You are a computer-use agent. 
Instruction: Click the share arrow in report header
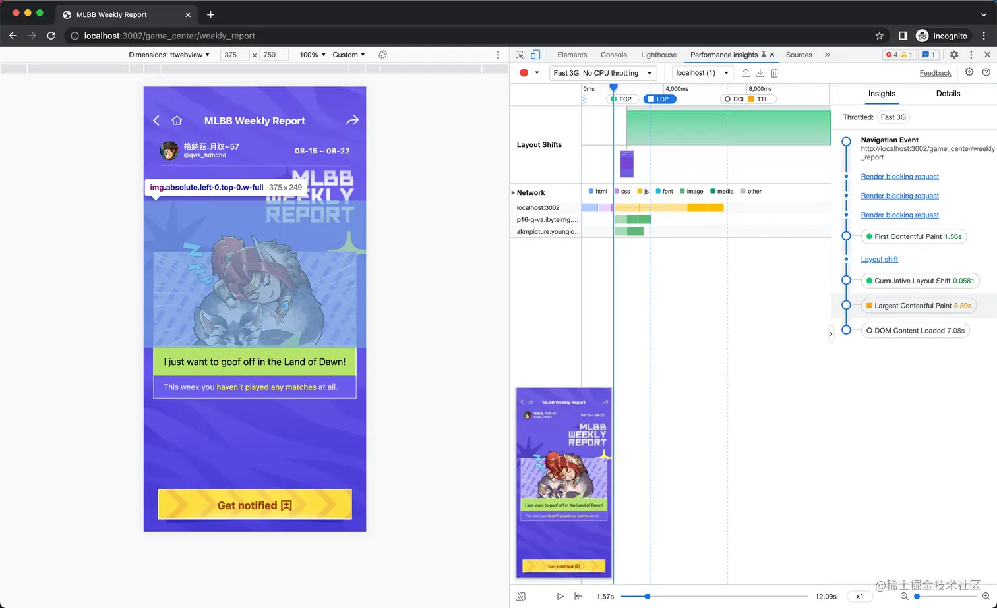tap(352, 120)
